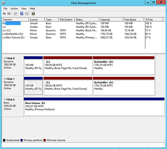The image size is (167, 149).
Task: Open the View menu
Action: click(x=24, y=9)
